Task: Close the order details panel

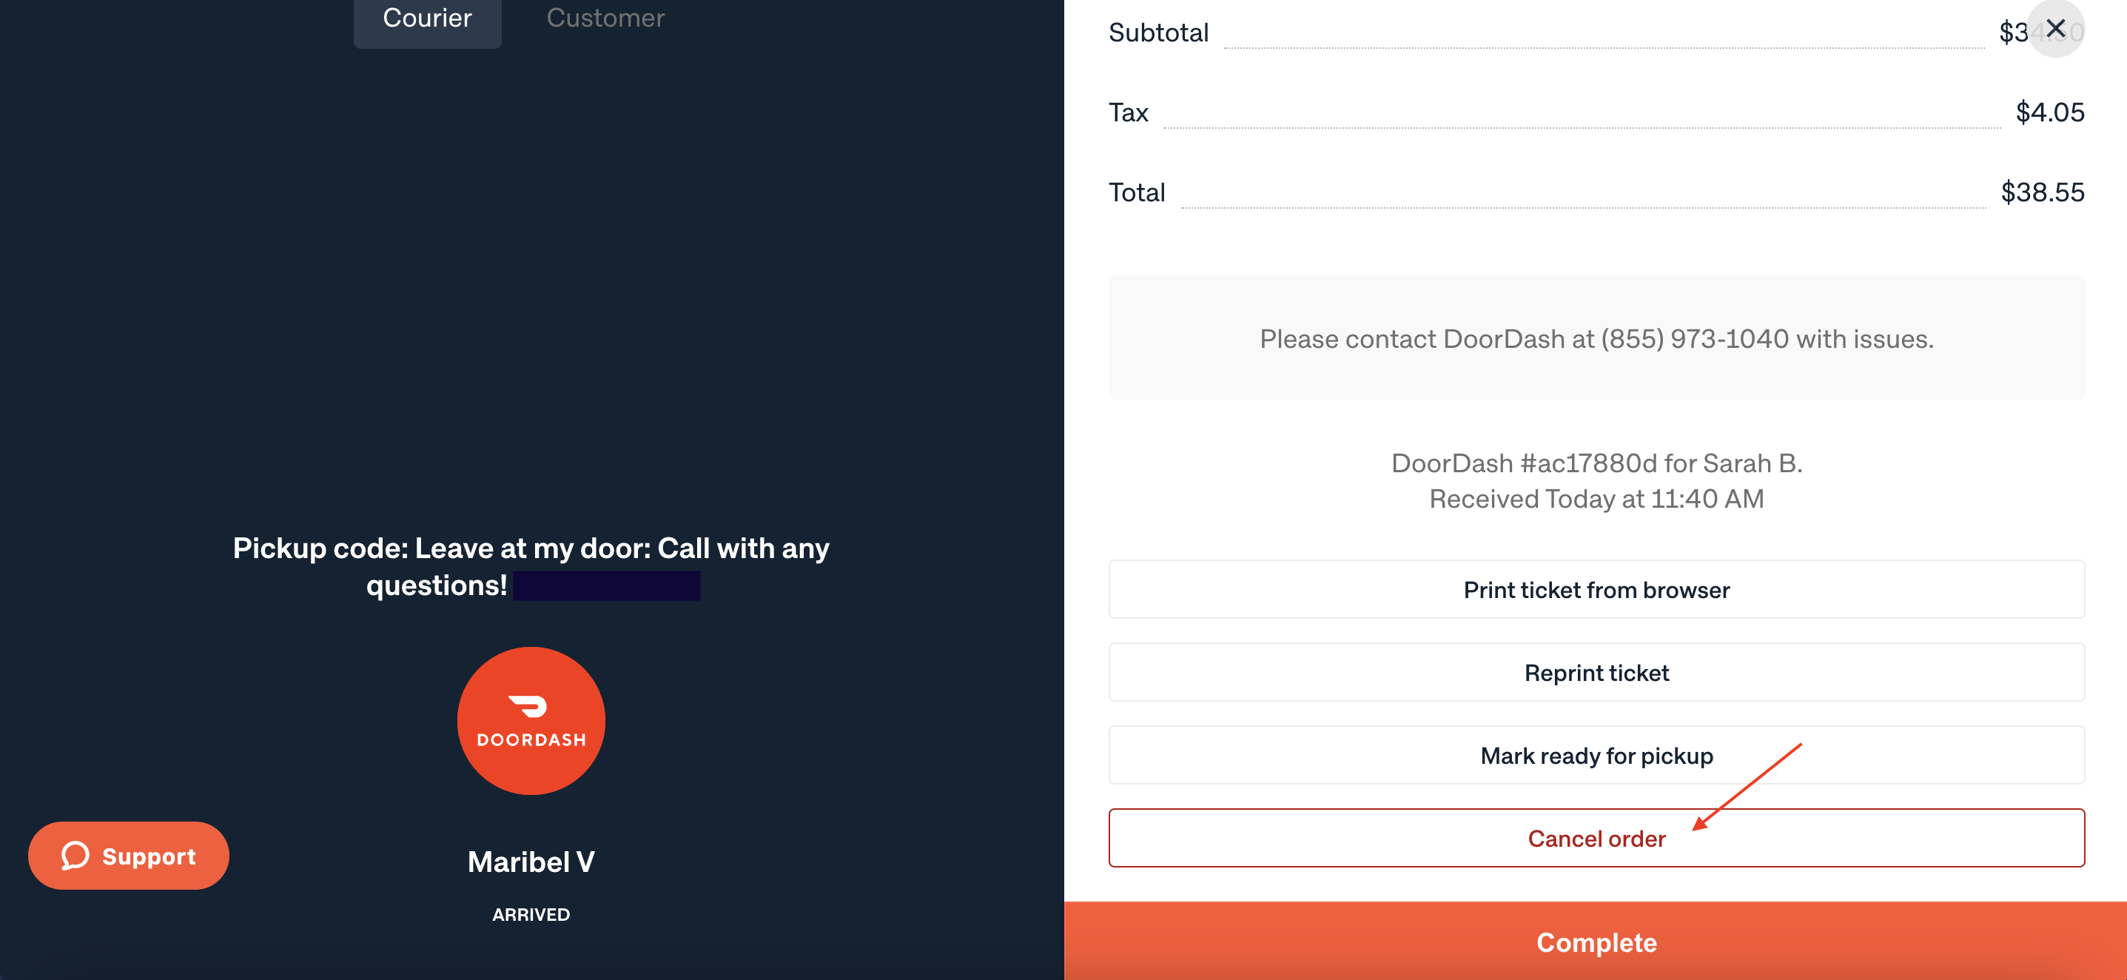Action: pyautogui.click(x=2055, y=29)
